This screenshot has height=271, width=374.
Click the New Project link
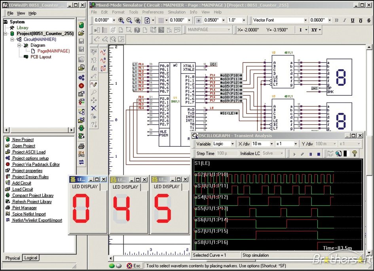click(23, 140)
